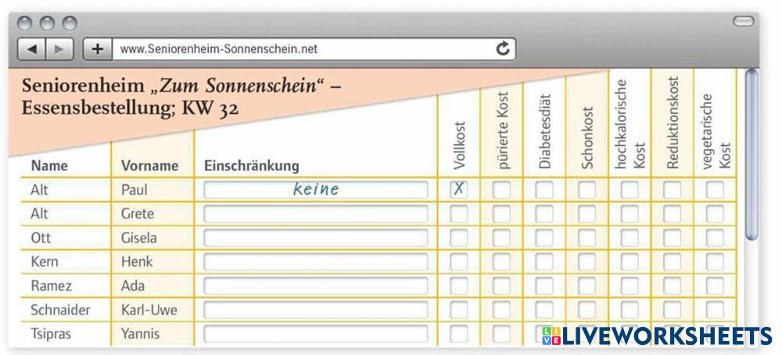782x355 pixels.
Task: Tick Diabetesdiät checkbox for Gisela Ott
Action: coord(544,238)
